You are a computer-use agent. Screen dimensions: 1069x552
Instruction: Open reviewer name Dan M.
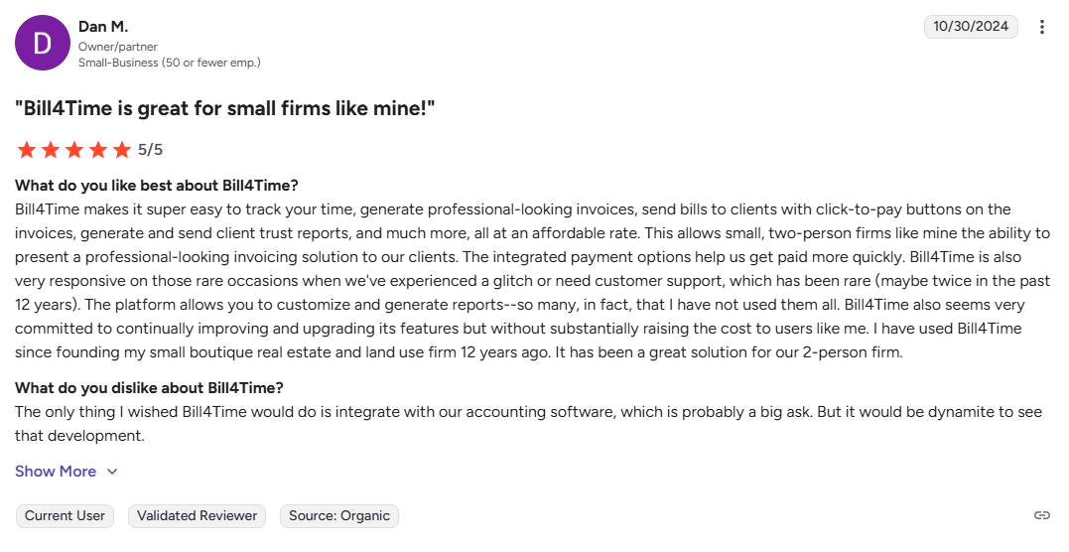[103, 27]
